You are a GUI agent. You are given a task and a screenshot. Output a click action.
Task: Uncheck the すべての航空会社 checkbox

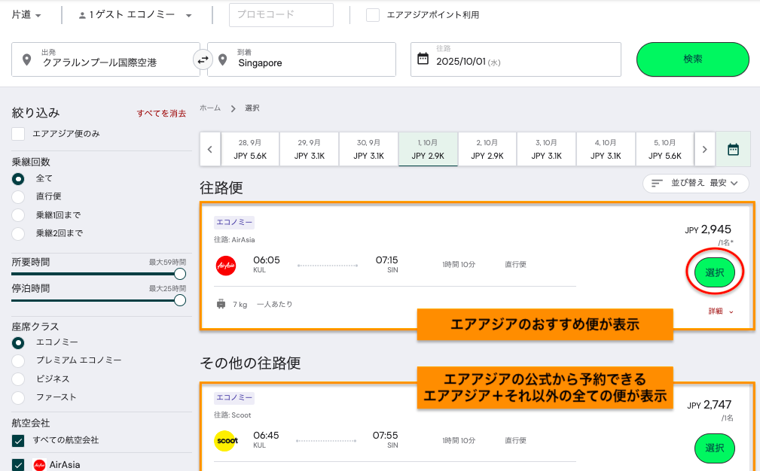[18, 440]
